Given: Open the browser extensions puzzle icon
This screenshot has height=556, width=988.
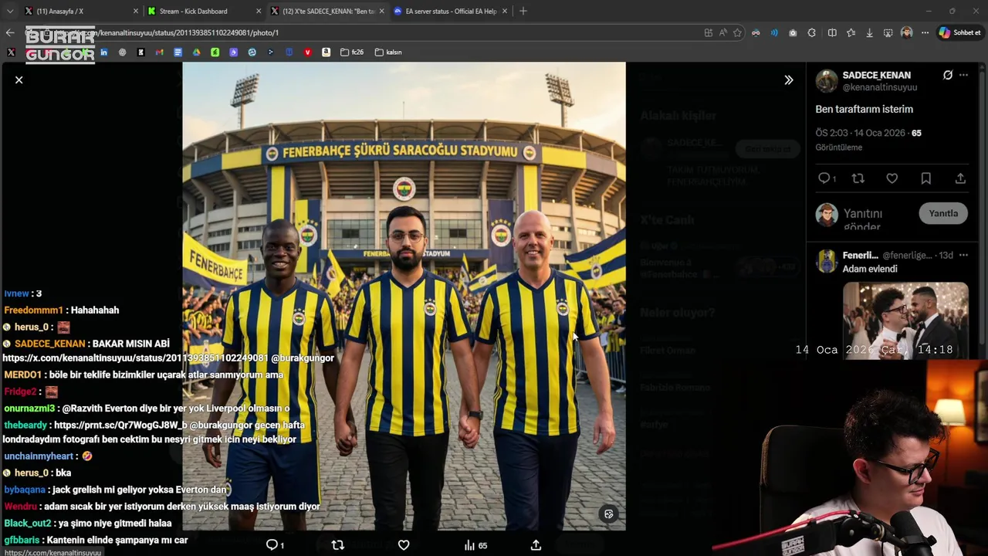Looking at the screenshot, I should [811, 32].
